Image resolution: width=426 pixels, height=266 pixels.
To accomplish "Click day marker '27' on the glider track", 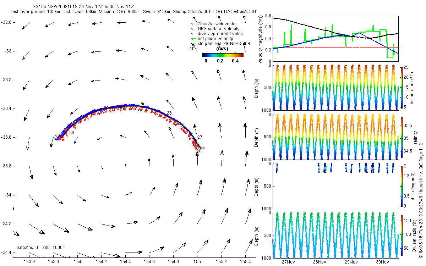I will tap(200, 137).
